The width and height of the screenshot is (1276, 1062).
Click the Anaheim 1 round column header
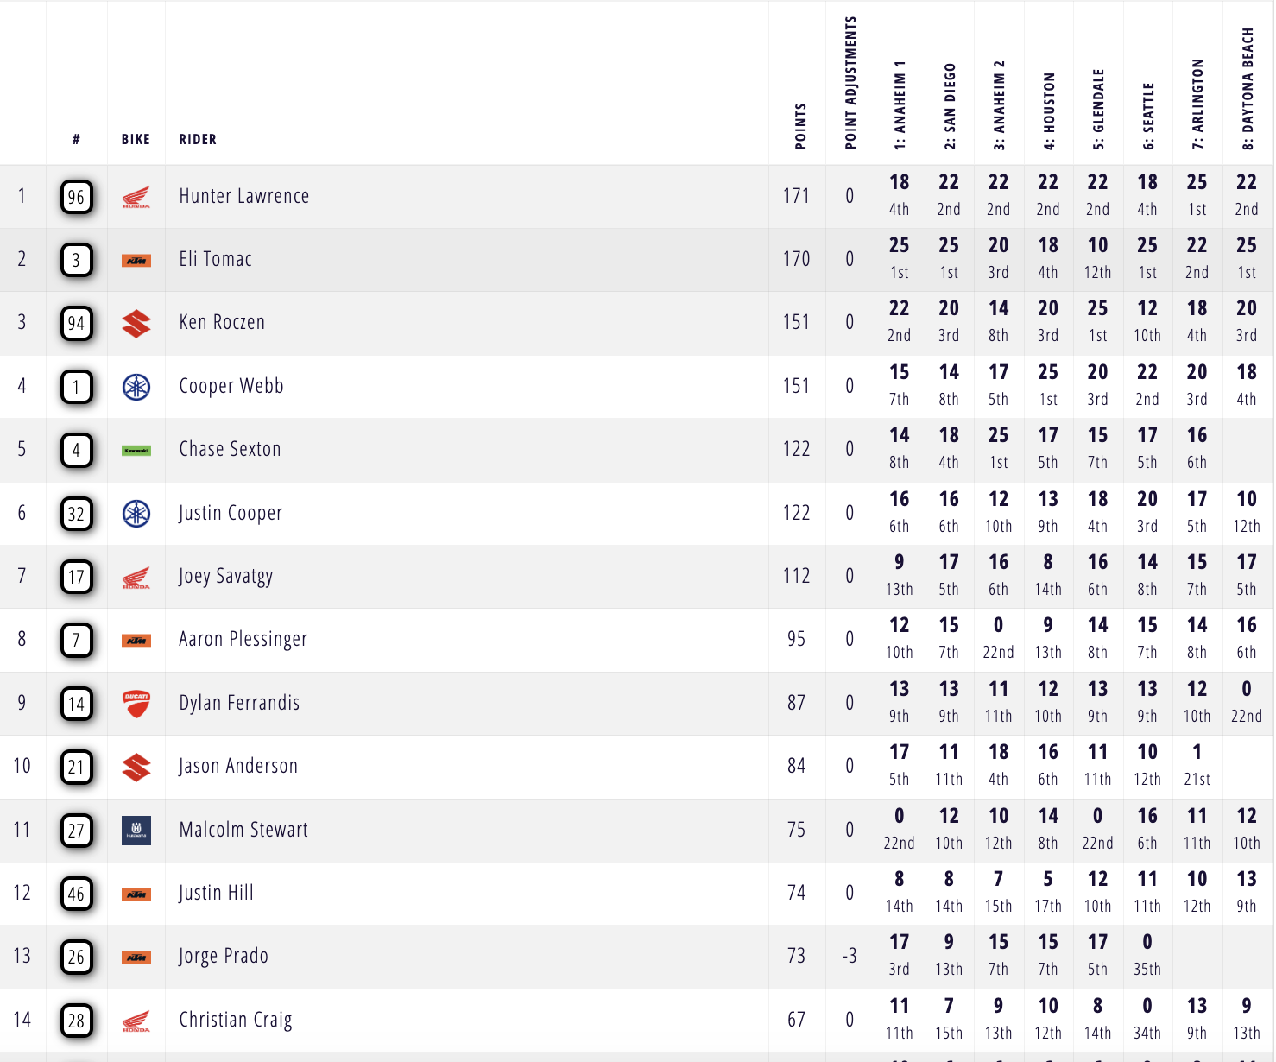(900, 104)
